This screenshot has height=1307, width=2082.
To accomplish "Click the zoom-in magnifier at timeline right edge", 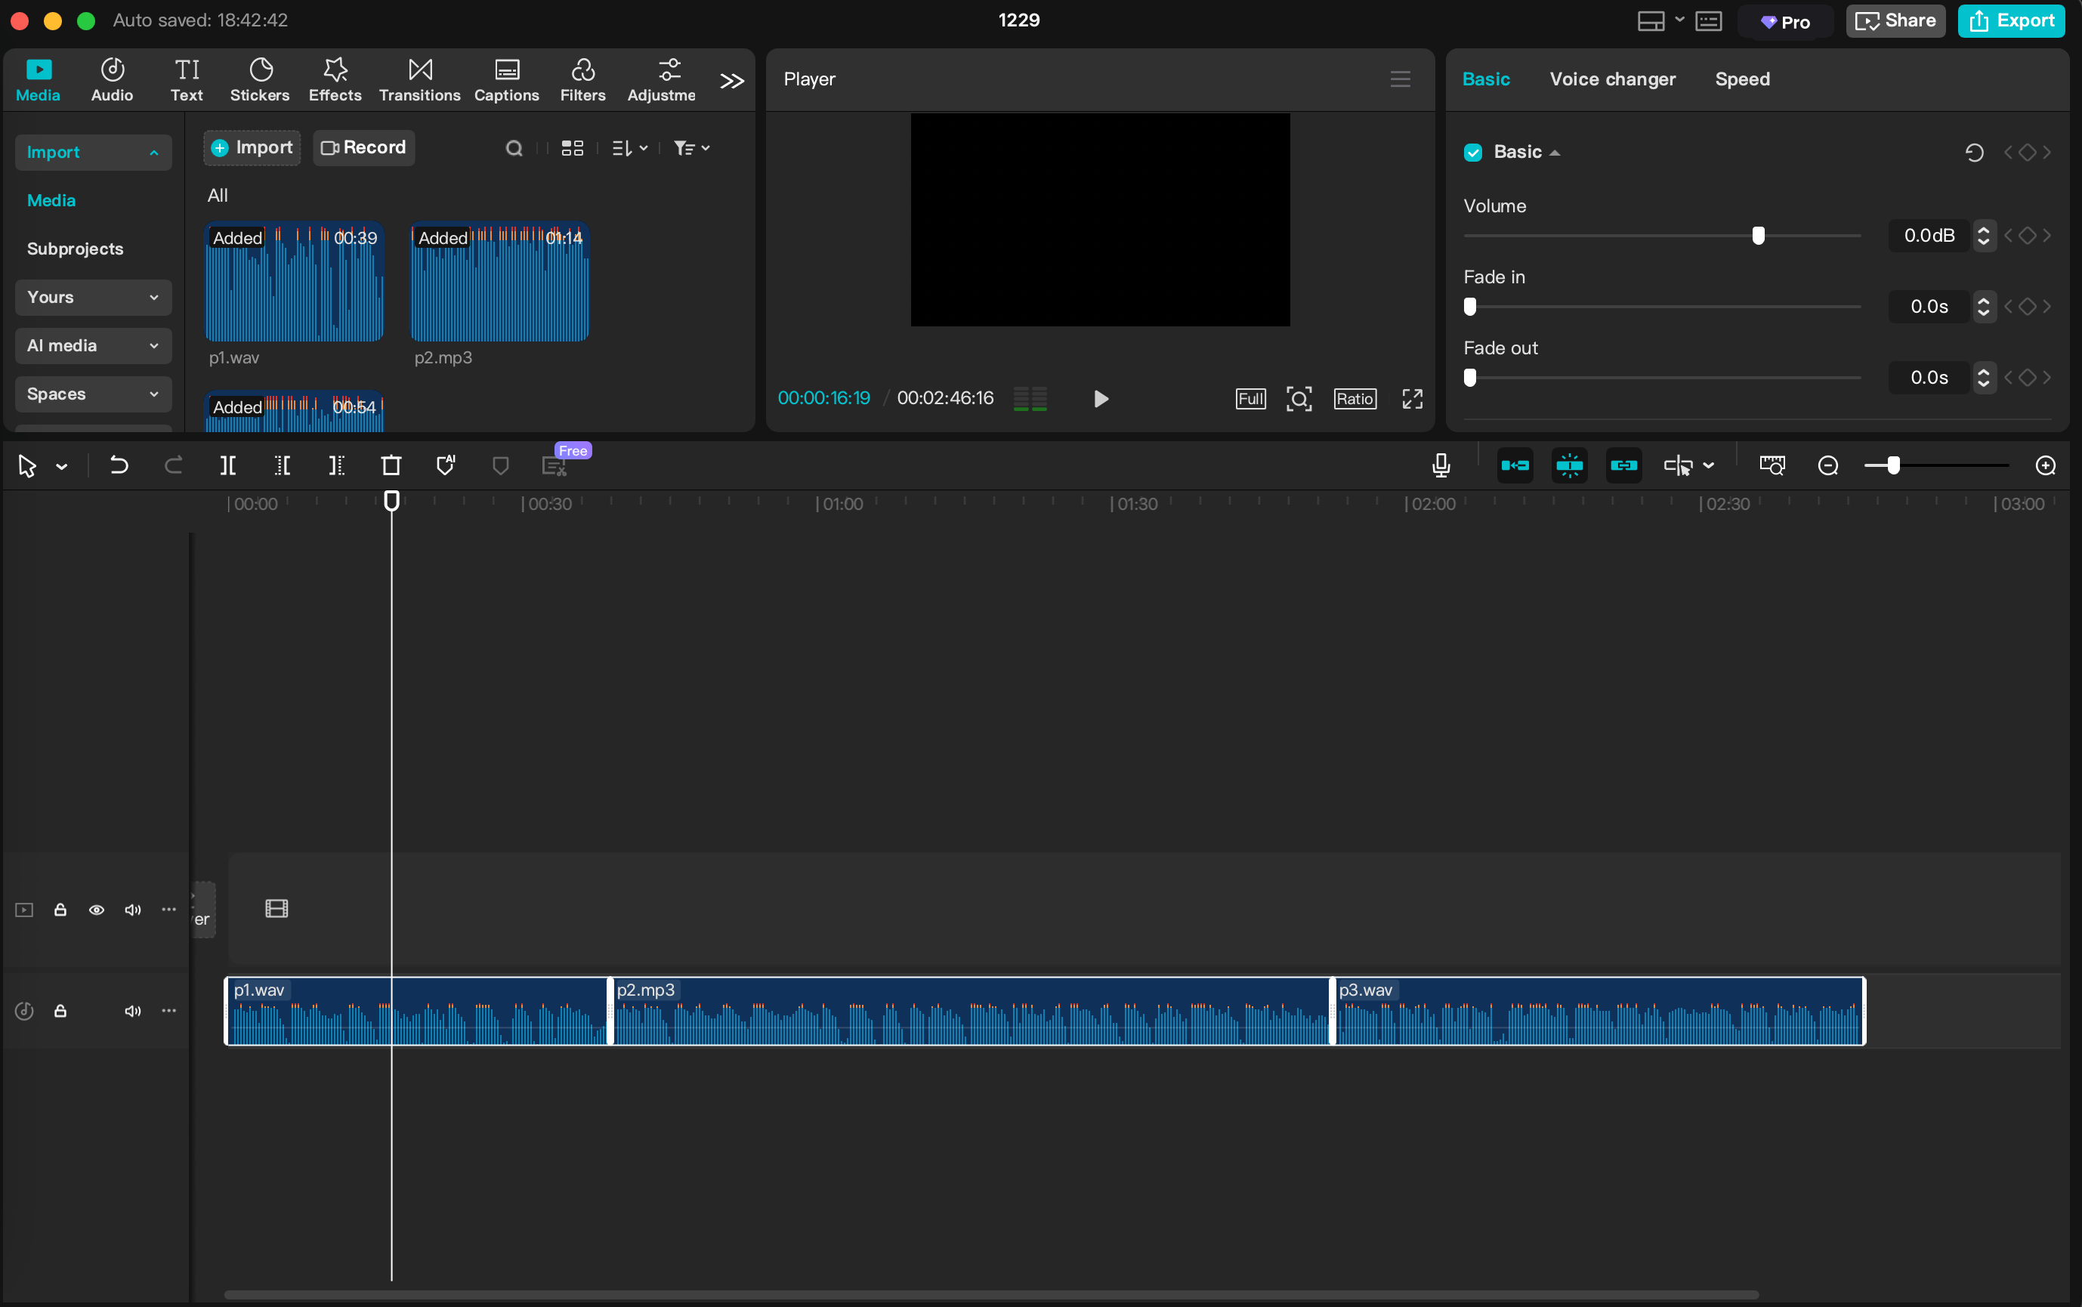I will pos(2045,465).
